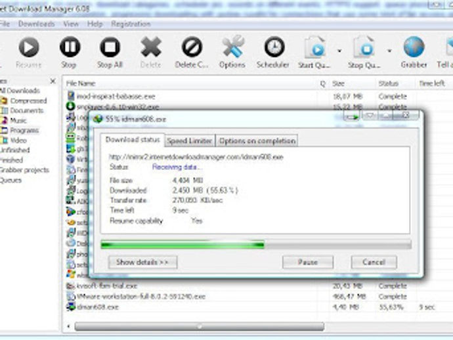Click the 468,47 MB size cell
This screenshot has height=340, width=453.
tap(349, 297)
